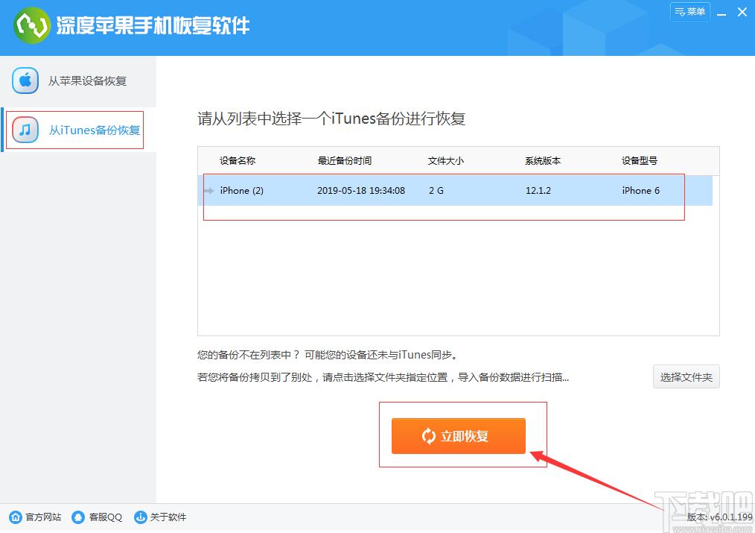Click the 2 G file size cell
The image size is (755, 533).
coord(436,191)
